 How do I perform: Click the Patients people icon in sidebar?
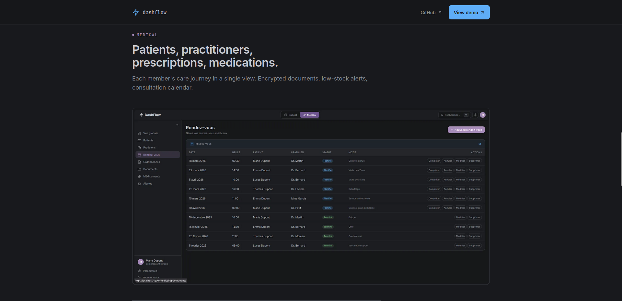click(139, 140)
